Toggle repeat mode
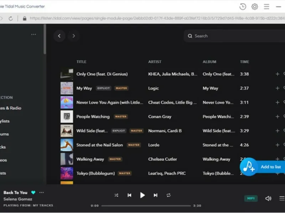Image resolution: width=285 pixels, height=213 pixels. [x=169, y=195]
